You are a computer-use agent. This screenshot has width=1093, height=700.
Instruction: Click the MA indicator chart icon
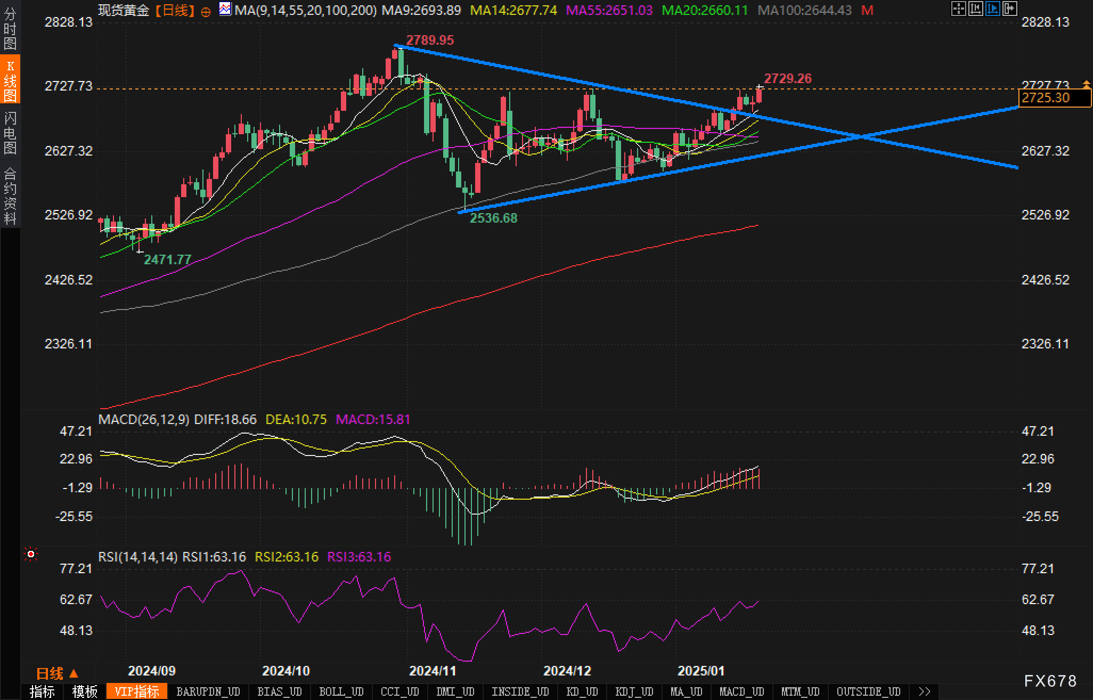pyautogui.click(x=225, y=9)
